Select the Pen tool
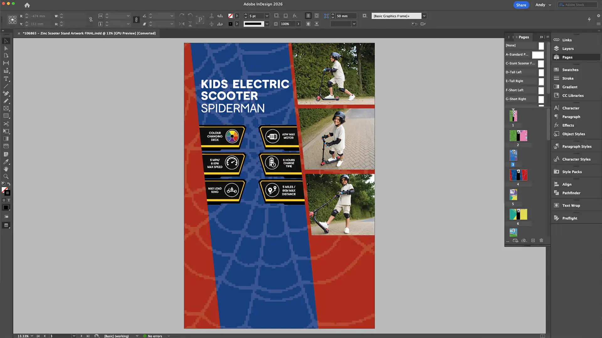The image size is (602, 338). (x=6, y=93)
